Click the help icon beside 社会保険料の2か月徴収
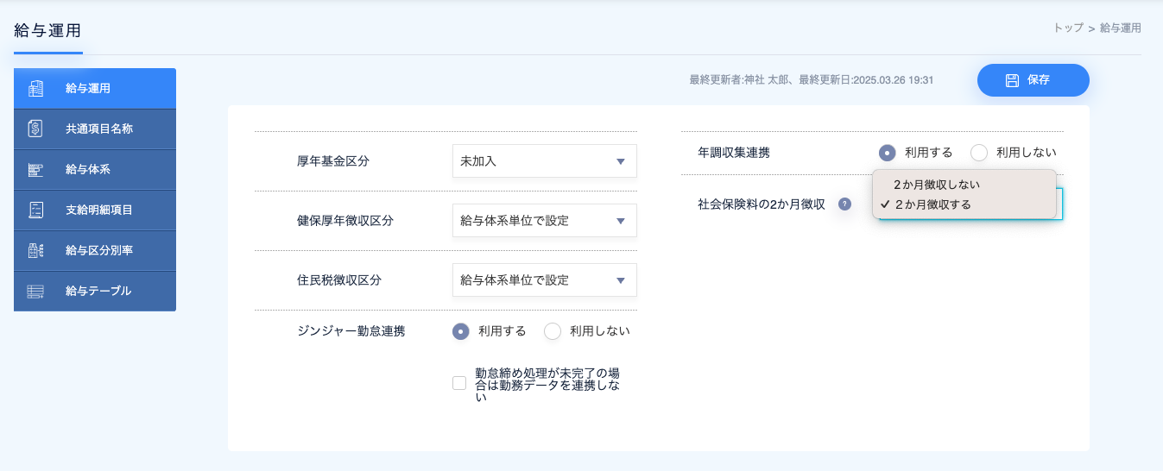 point(844,204)
